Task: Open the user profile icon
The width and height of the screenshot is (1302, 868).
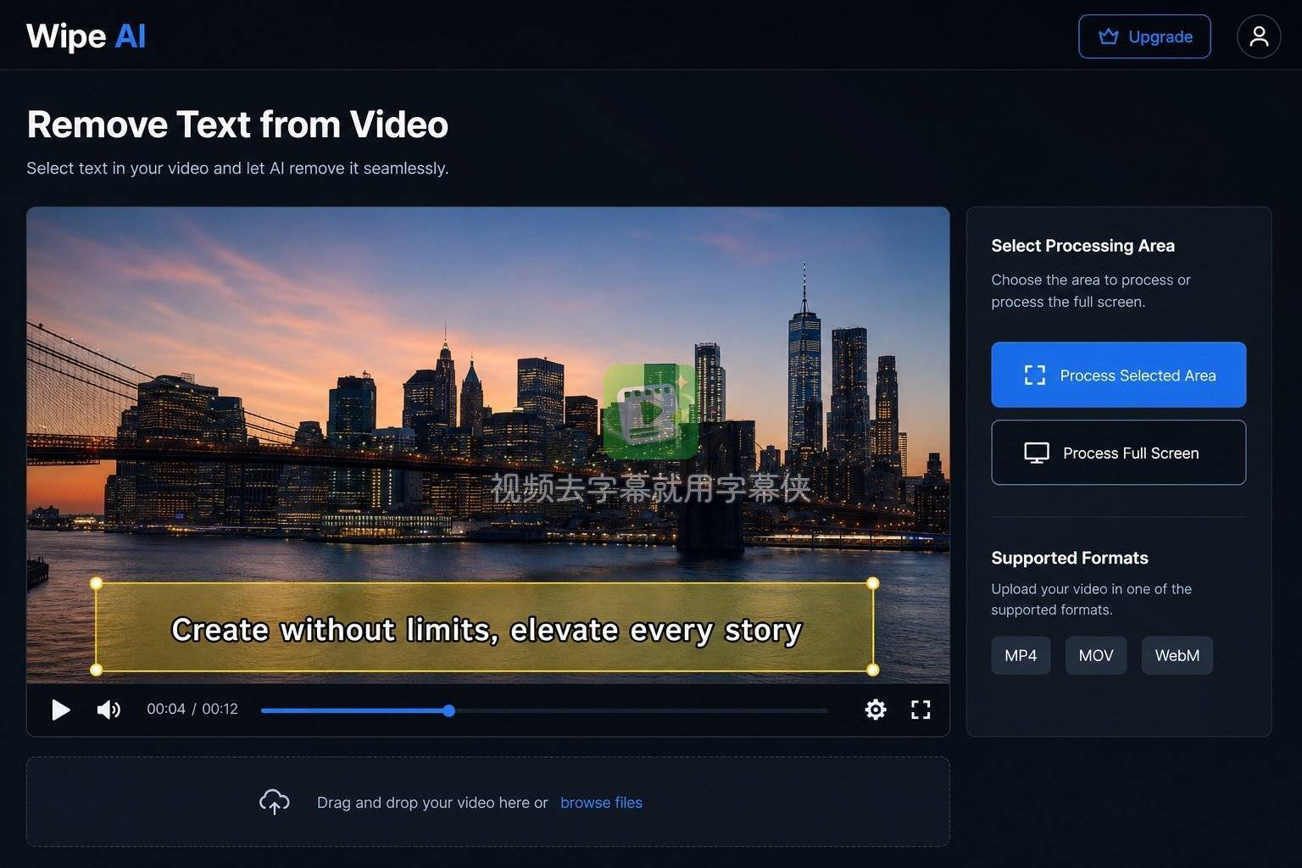Action: (x=1259, y=36)
